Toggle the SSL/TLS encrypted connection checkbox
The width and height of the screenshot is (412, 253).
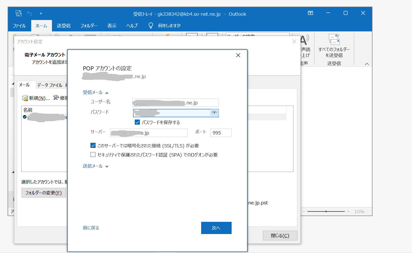(x=93, y=146)
